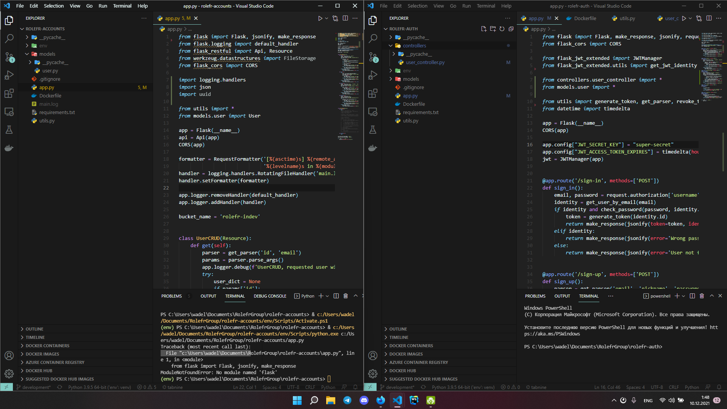Screen dimensions: 727x409
Task: Expand DOCKER CONTAINERS in rolefr-accounts sidebar
Action: [x=85, y=346]
